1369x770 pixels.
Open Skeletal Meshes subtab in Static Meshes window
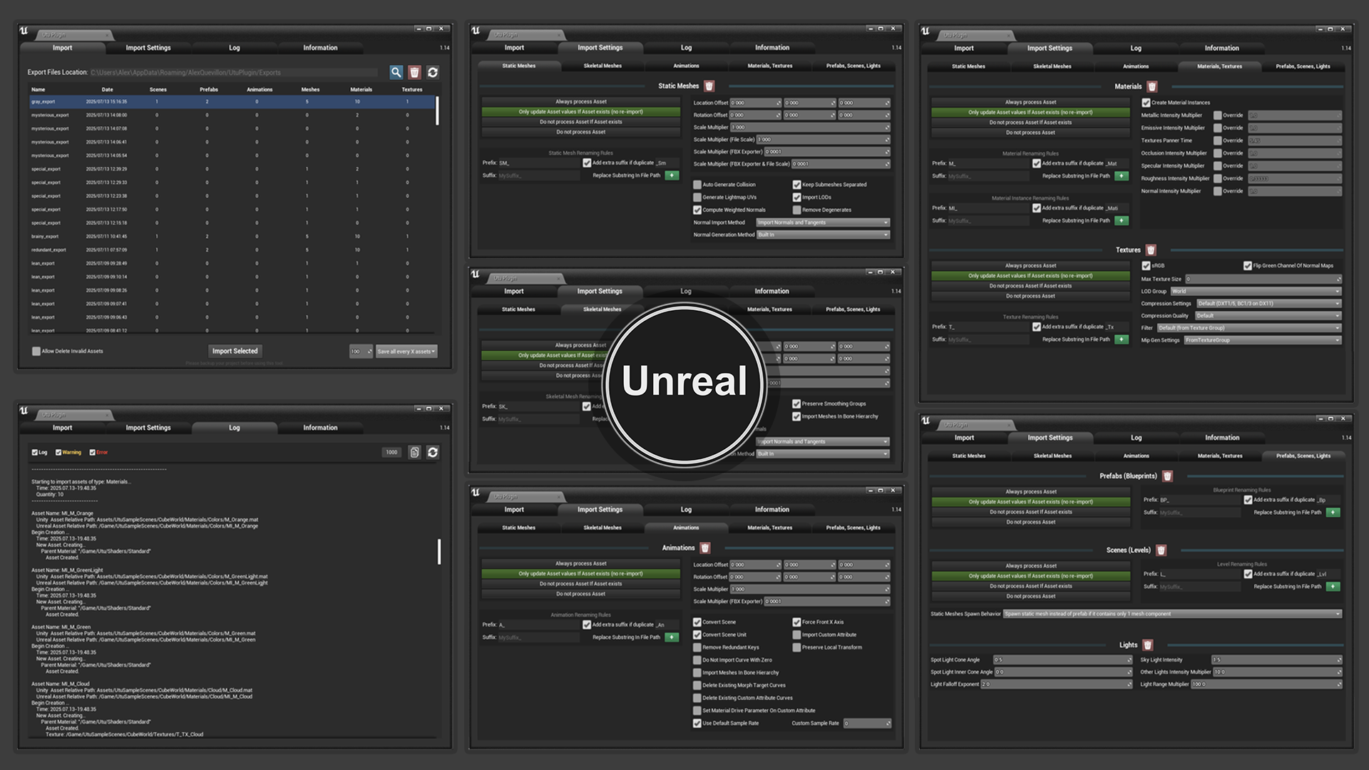tap(603, 66)
